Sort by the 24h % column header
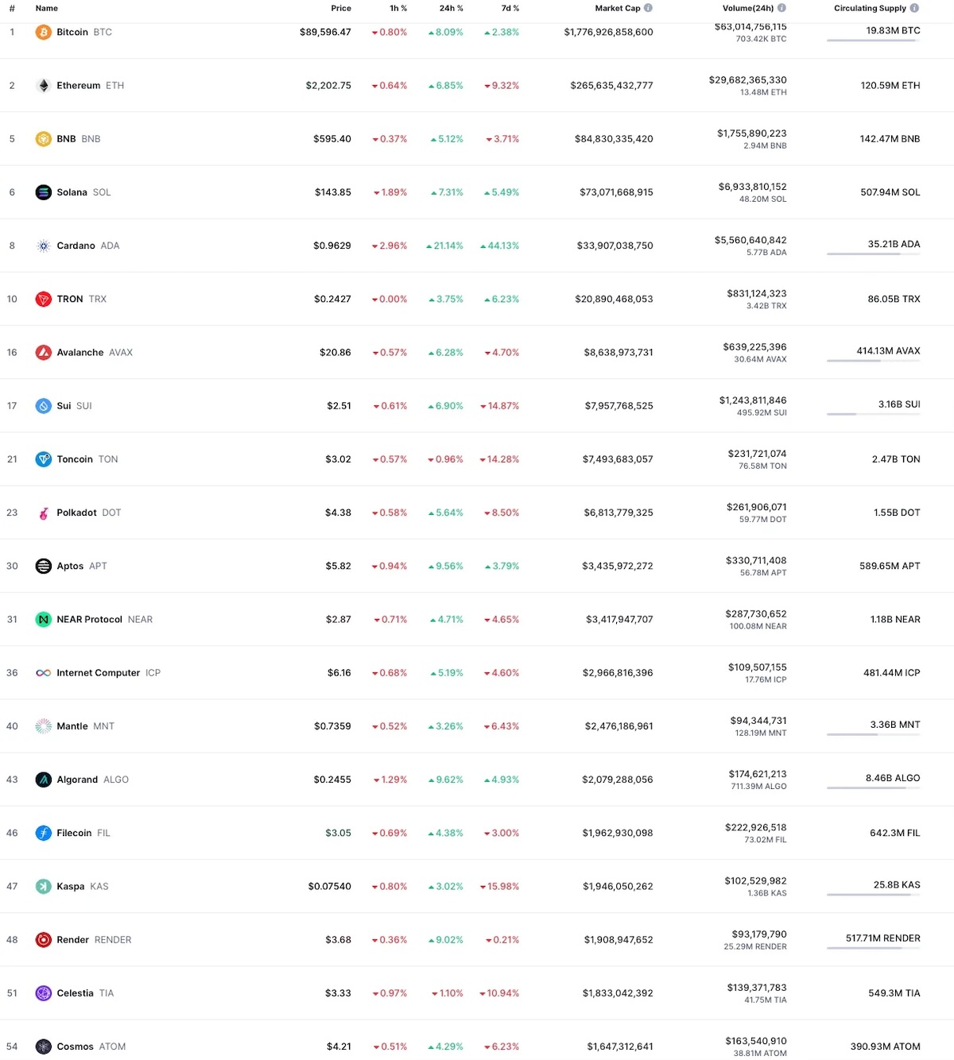The width and height of the screenshot is (954, 1060). point(451,9)
